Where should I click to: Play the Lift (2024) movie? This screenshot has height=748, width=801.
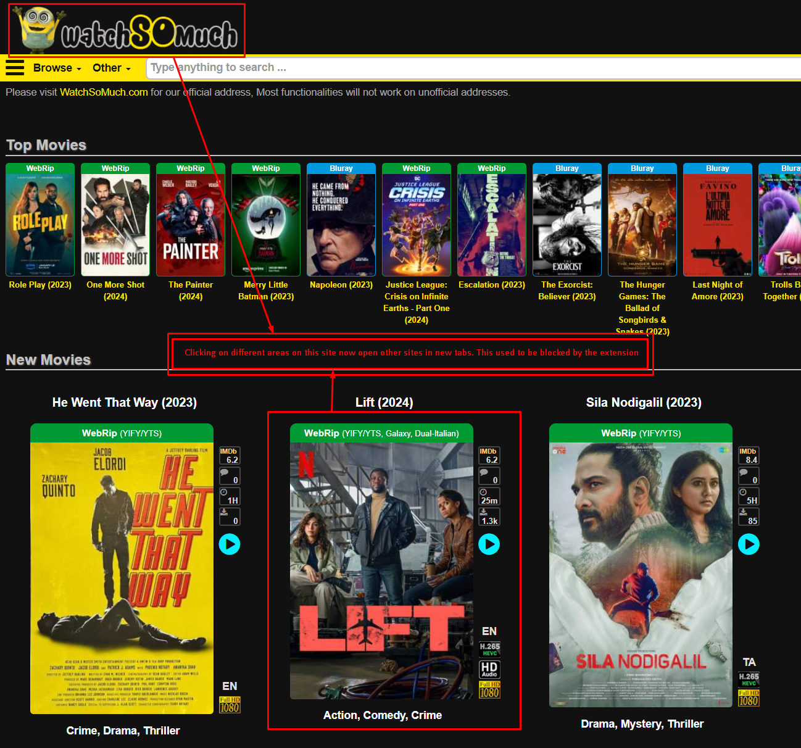[x=489, y=544]
